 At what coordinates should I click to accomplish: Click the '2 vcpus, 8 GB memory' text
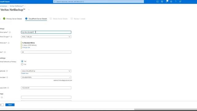tap(30, 45)
